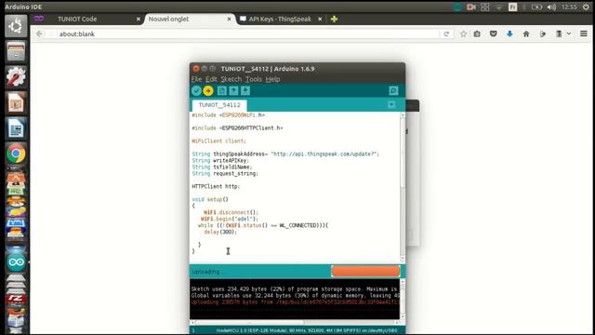
Task: Click the Pocket icon in Firefox toolbar
Action: (x=494, y=33)
